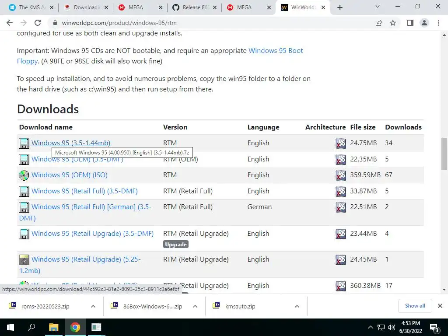Close the downloads bar
Image resolution: width=448 pixels, height=336 pixels.
point(440,306)
